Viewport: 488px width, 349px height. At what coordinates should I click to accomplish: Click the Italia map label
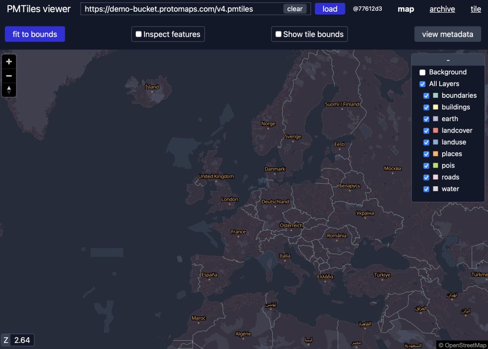pyautogui.click(x=285, y=256)
